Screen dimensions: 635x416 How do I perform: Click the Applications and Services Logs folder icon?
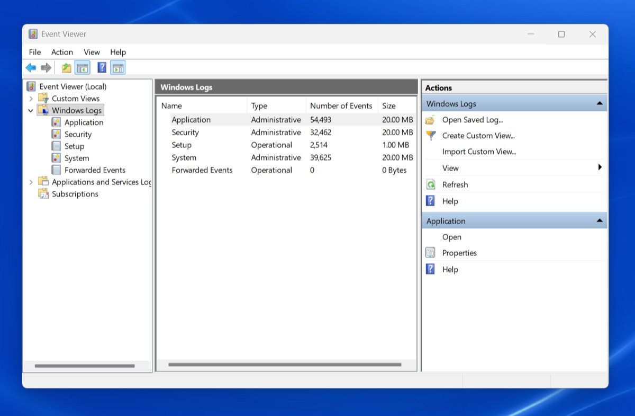coord(43,182)
